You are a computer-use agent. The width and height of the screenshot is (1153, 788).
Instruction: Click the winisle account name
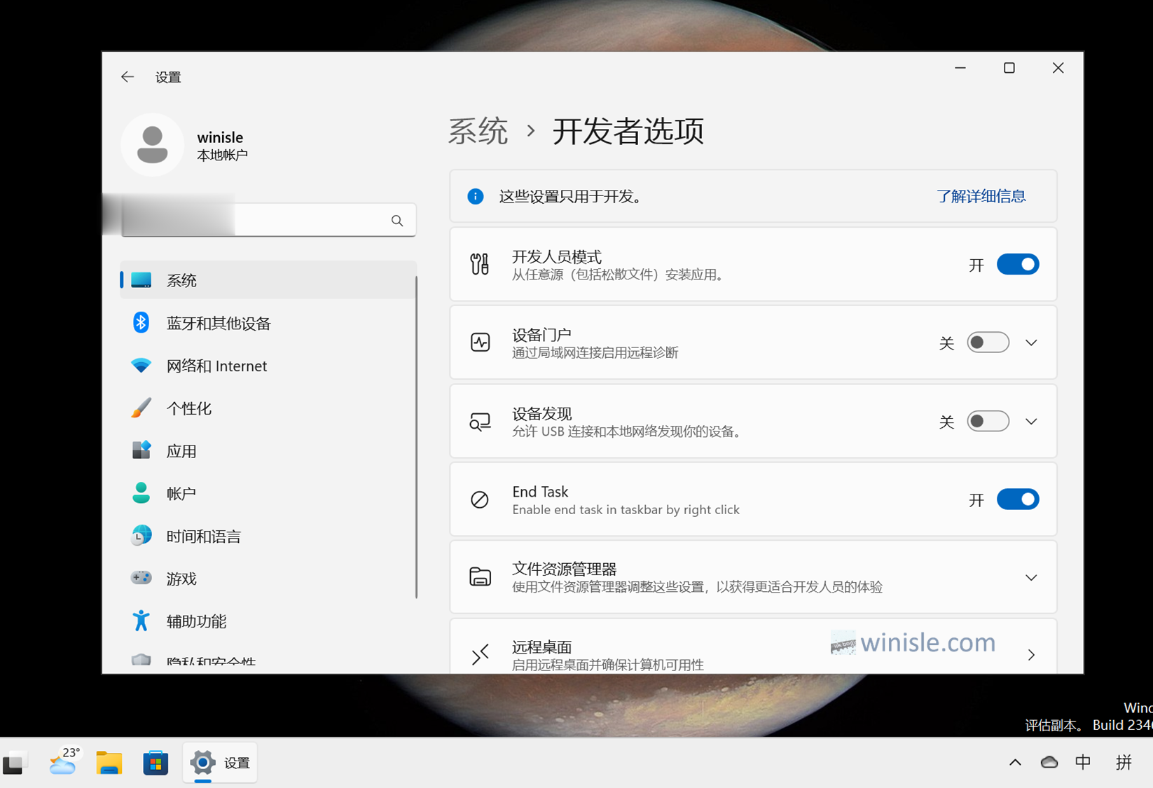220,137
